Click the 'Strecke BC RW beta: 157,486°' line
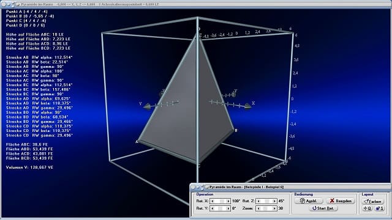 (38, 89)
